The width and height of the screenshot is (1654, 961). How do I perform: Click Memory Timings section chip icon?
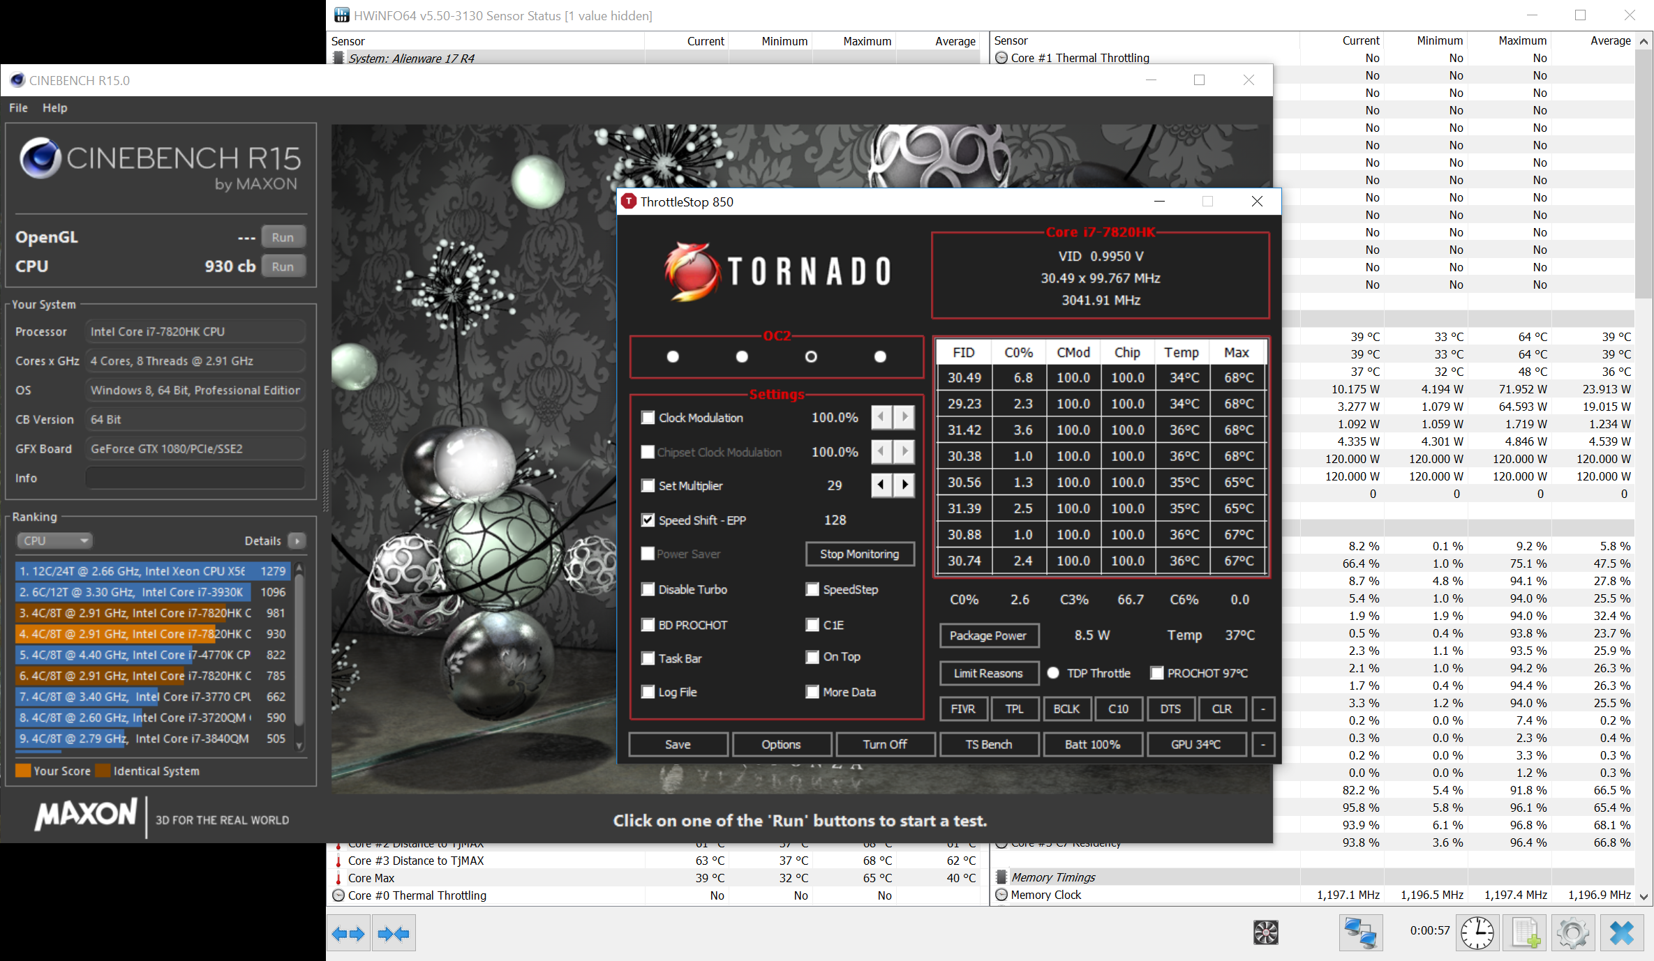[1001, 877]
